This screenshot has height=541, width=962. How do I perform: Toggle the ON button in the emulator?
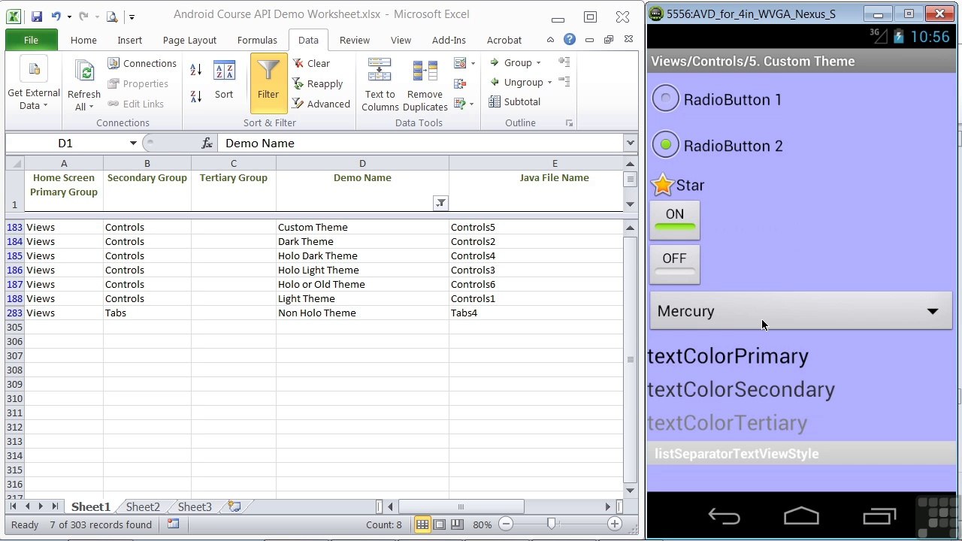coord(675,220)
